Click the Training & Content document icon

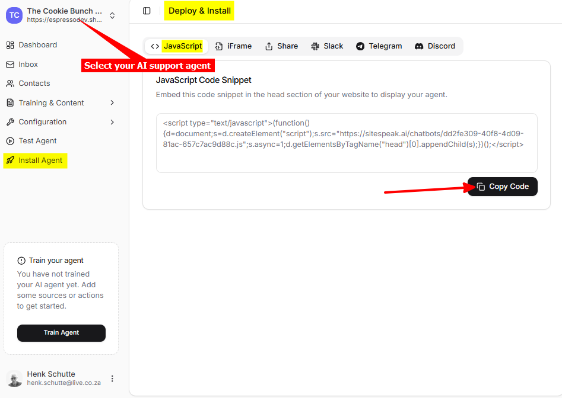10,102
